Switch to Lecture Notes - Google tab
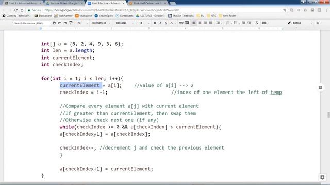This screenshot has height=185, width=330. pos(64,3)
